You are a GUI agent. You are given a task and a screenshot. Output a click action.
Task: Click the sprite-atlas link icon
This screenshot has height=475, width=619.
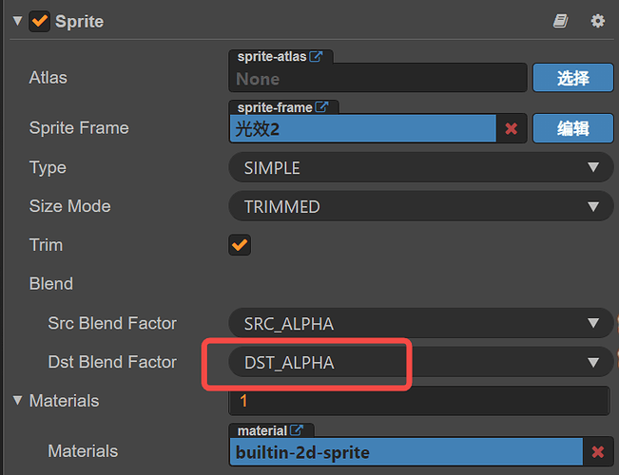[x=317, y=57]
